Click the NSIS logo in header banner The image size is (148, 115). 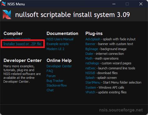tap(7, 15)
